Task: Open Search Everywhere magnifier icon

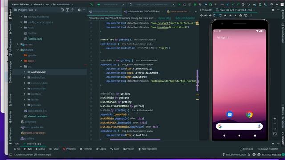Action: (x=272, y=4)
